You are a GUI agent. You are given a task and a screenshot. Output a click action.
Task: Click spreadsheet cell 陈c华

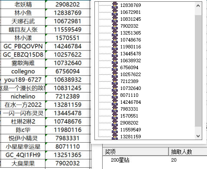tap(23, 130)
